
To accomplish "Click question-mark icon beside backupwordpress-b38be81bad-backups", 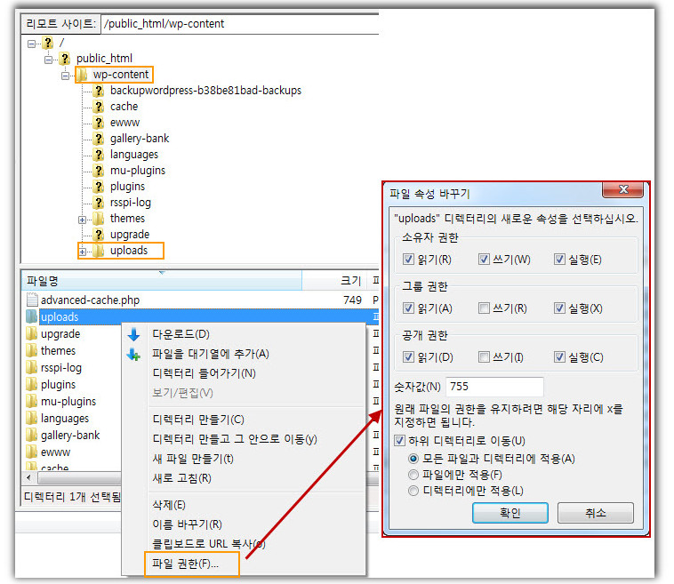I will (x=99, y=91).
